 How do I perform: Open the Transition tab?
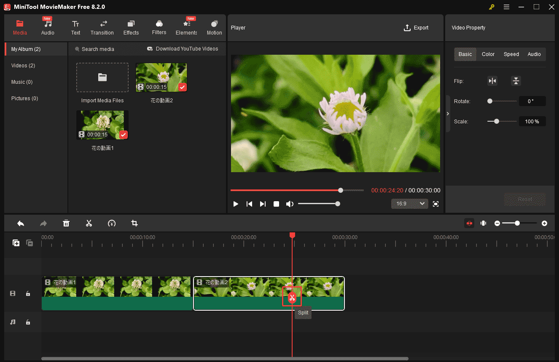[102, 28]
